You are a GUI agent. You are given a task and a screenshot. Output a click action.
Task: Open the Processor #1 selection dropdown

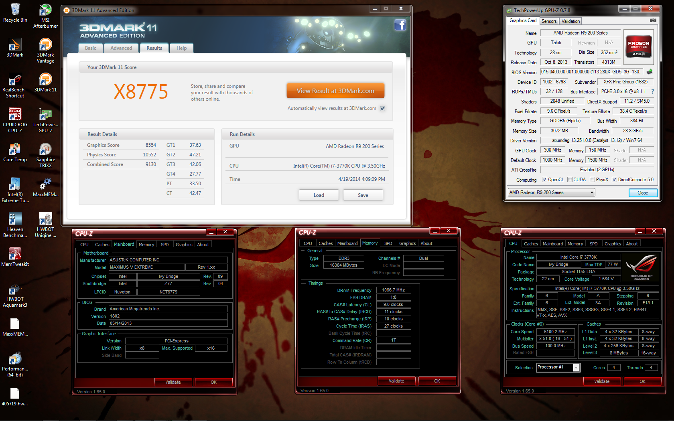[x=558, y=367]
